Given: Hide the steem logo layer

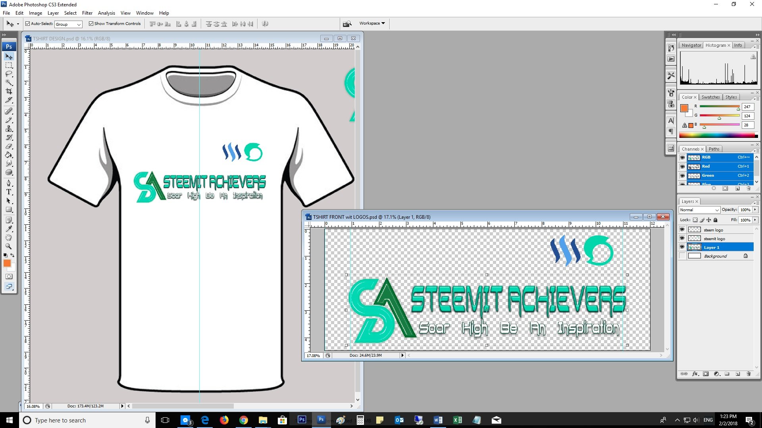Looking at the screenshot, I should tap(682, 230).
